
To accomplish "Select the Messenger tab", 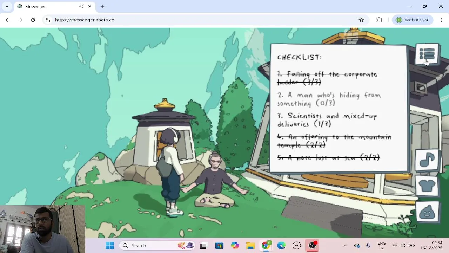I will click(54, 7).
